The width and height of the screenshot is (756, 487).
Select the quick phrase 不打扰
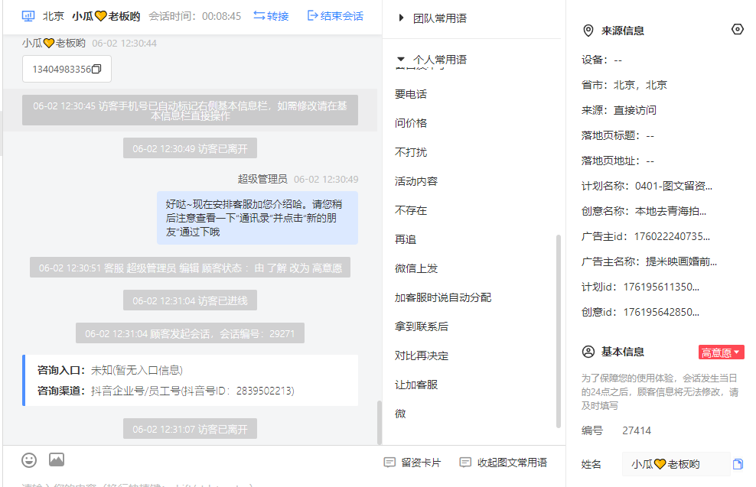[x=411, y=152]
